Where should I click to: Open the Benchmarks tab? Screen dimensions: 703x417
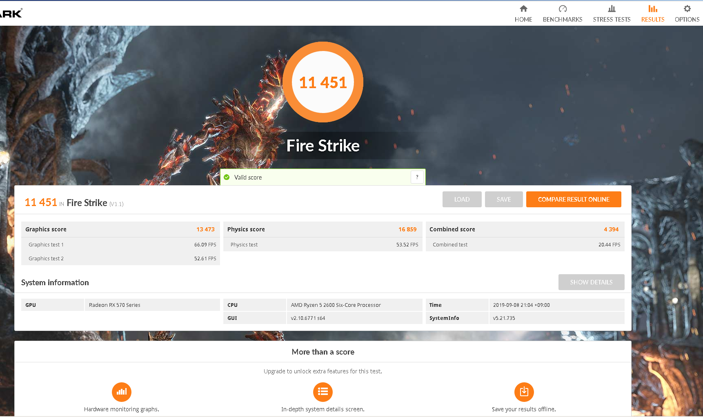(563, 13)
